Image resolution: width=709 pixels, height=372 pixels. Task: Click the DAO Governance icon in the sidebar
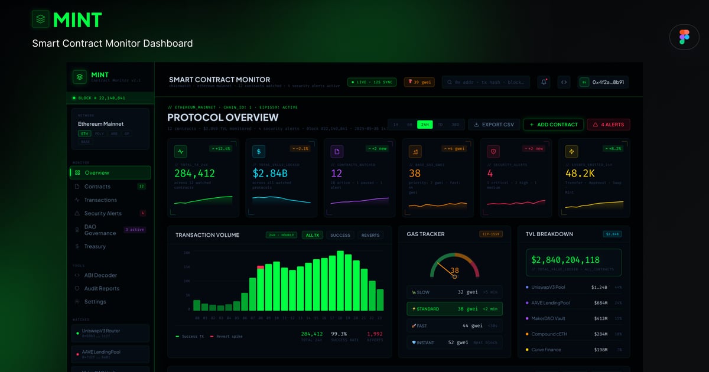point(77,230)
